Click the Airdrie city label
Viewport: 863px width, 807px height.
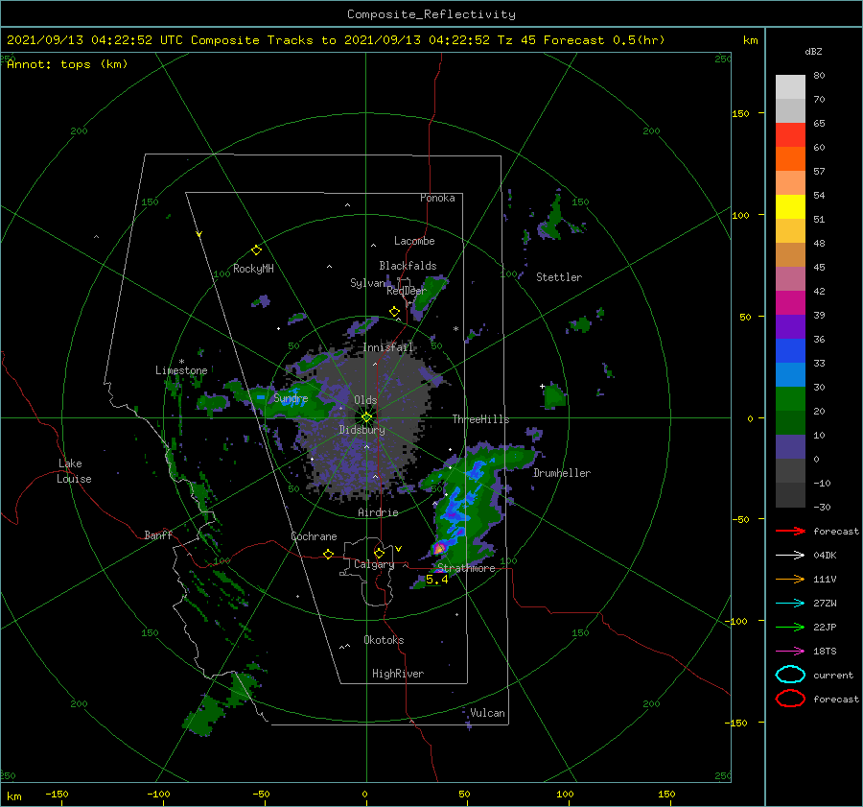tap(378, 512)
